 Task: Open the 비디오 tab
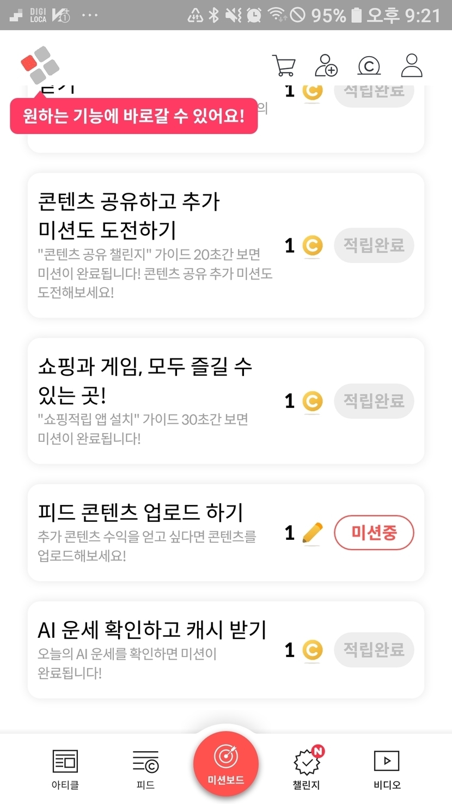pyautogui.click(x=387, y=769)
